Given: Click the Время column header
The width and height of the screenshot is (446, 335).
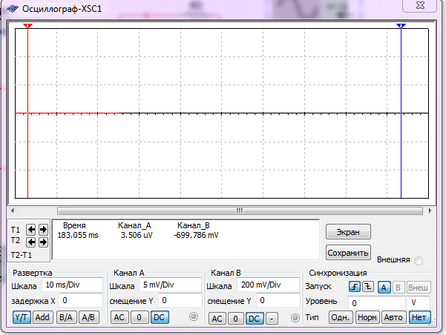Looking at the screenshot, I should 74,225.
